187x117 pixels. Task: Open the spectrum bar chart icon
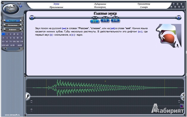pyautogui.click(x=182, y=106)
